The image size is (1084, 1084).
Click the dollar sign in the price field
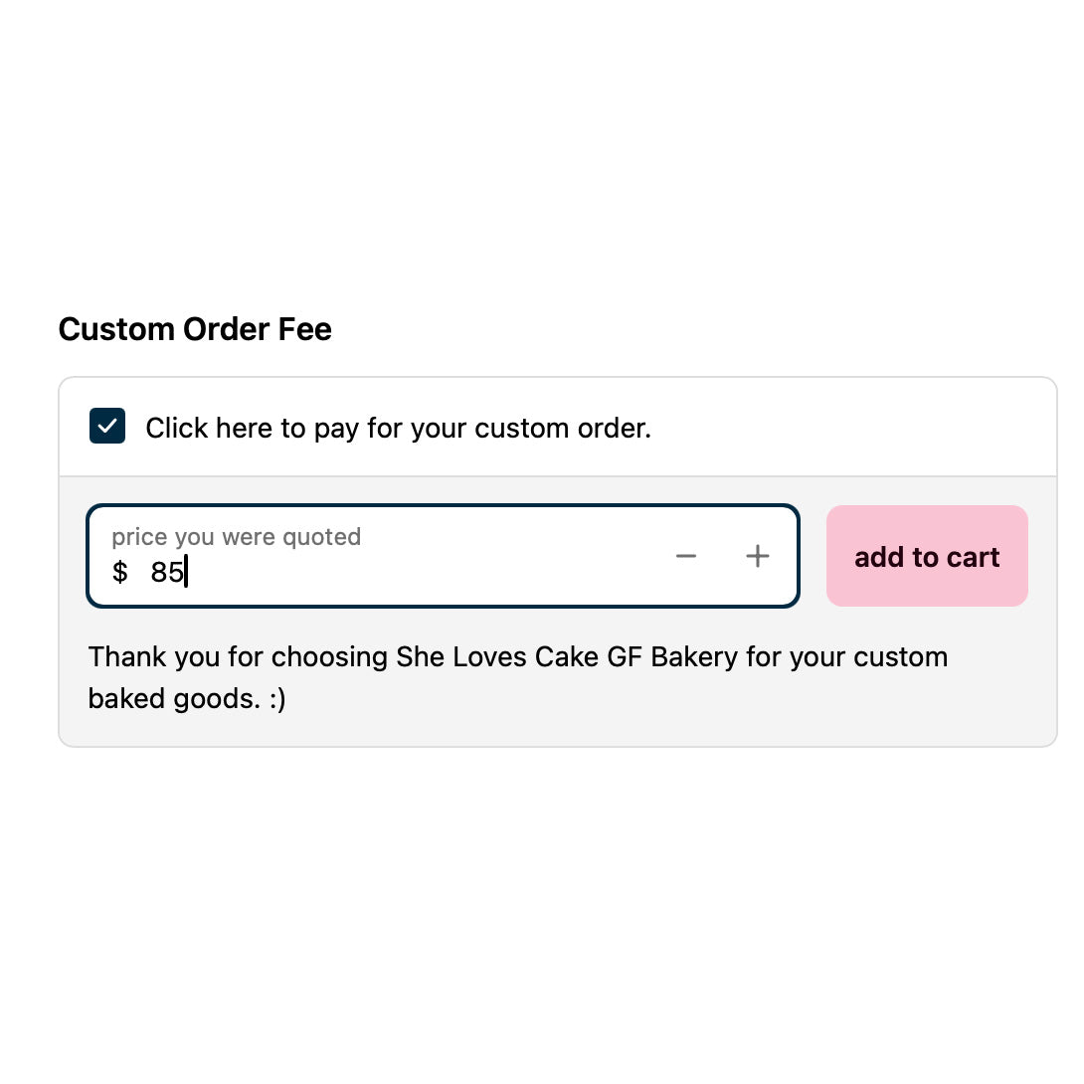[120, 573]
